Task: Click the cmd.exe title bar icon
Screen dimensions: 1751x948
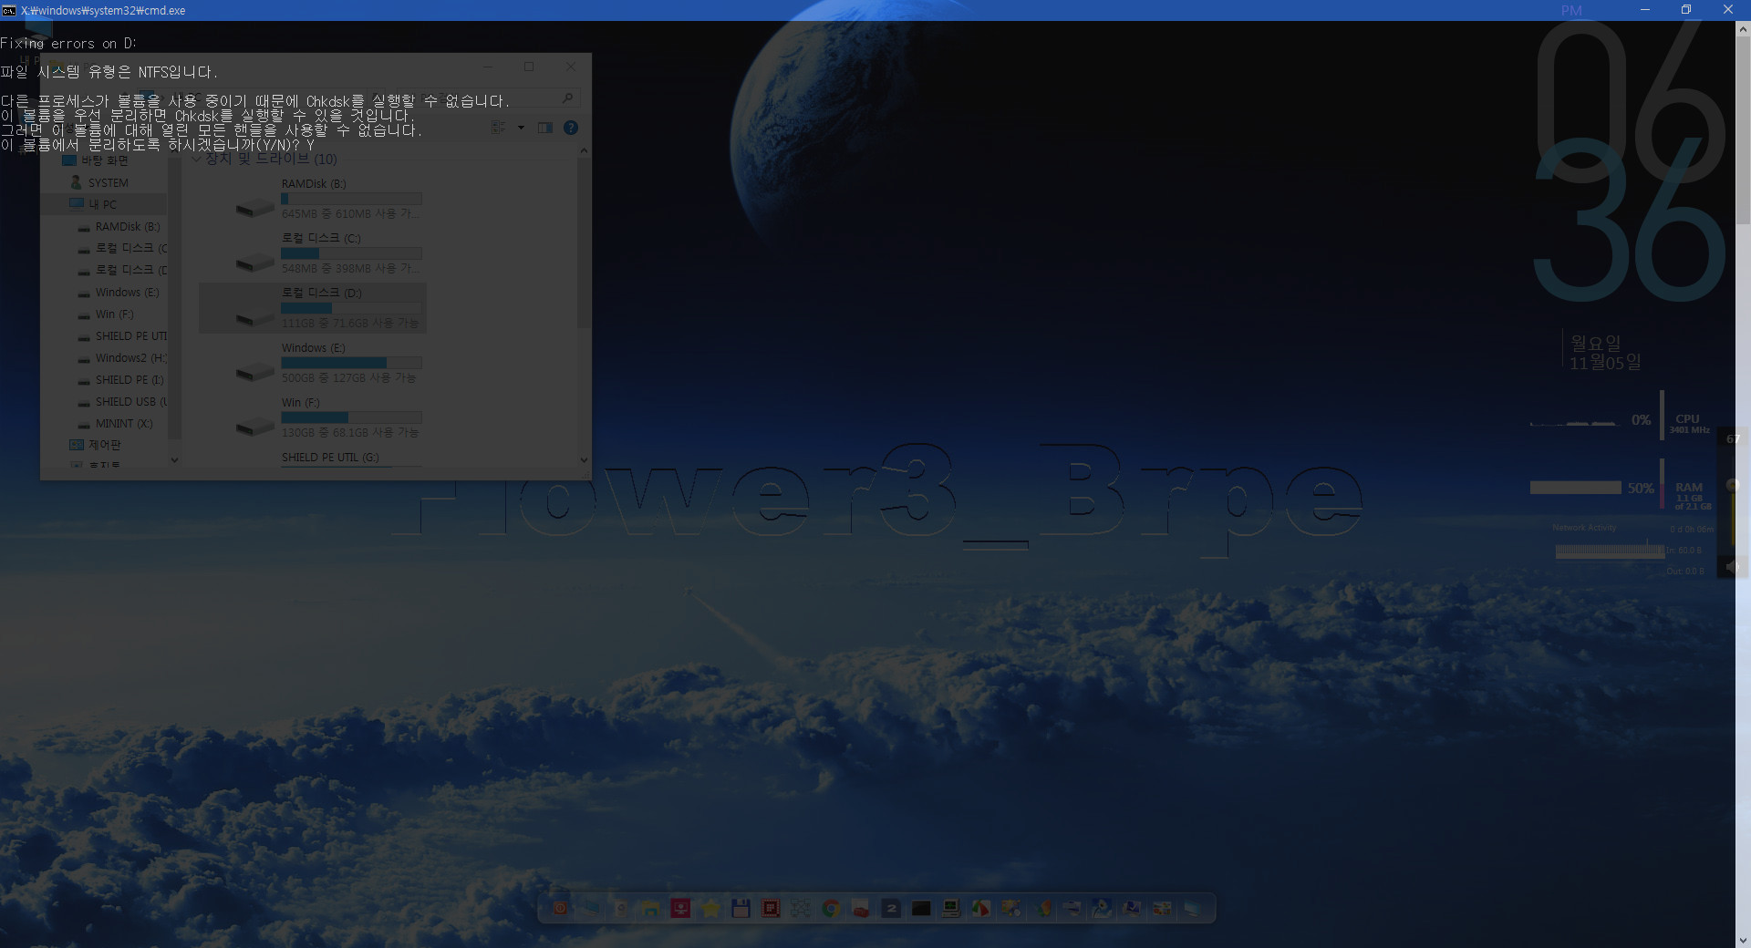Action: [x=9, y=10]
